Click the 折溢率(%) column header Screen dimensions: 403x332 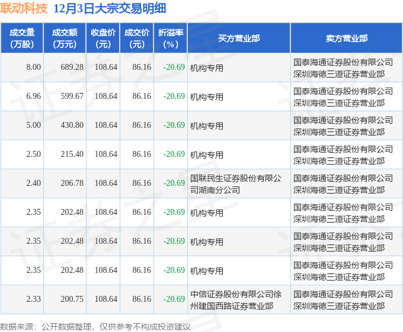[171, 38]
